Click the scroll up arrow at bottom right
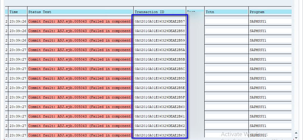The image size is (303, 140). tap(296, 133)
